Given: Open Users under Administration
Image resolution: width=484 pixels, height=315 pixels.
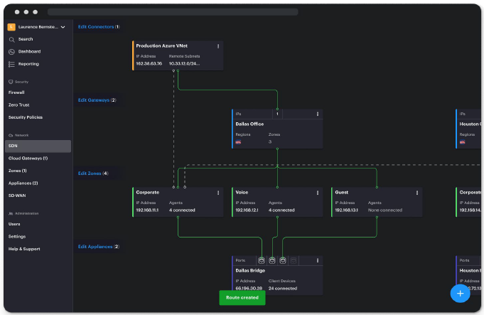Looking at the screenshot, I should tap(14, 224).
